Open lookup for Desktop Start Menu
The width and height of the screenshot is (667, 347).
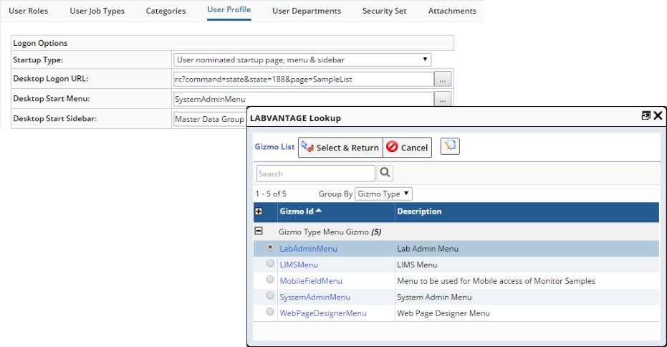tap(443, 99)
